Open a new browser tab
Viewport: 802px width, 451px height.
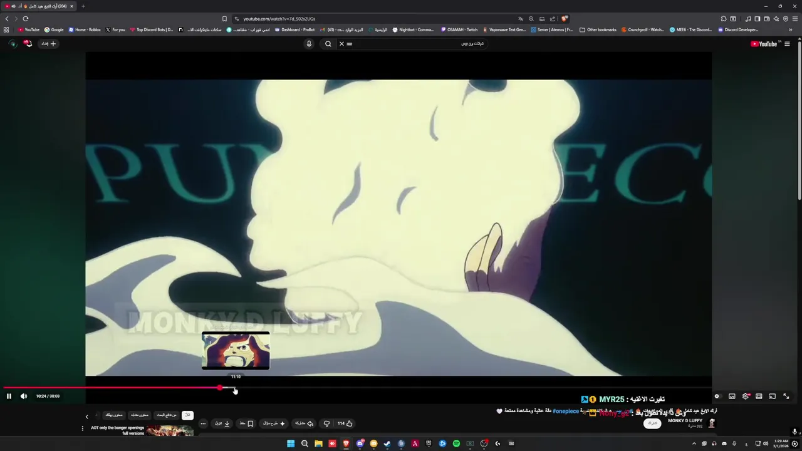click(83, 6)
